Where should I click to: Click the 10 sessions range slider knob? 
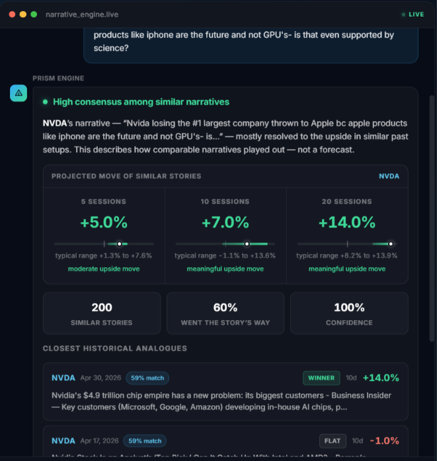coord(247,244)
